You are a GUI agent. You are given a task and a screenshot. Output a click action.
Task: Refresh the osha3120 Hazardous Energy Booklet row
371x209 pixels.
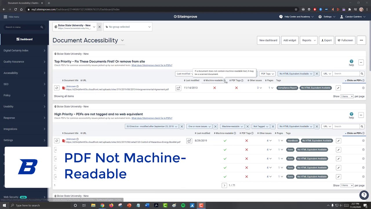pyautogui.click(x=57, y=141)
